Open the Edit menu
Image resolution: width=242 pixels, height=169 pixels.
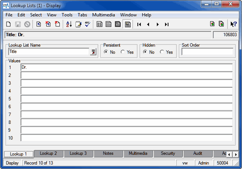[21, 15]
